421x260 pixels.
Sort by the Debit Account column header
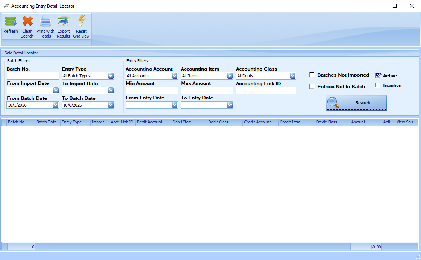pos(153,122)
